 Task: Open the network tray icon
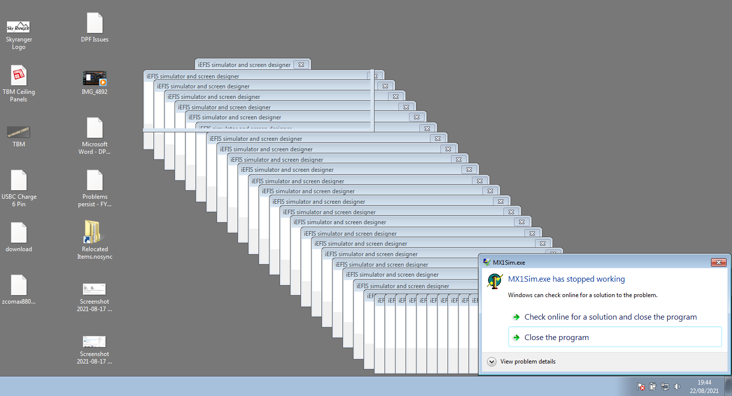(665, 387)
